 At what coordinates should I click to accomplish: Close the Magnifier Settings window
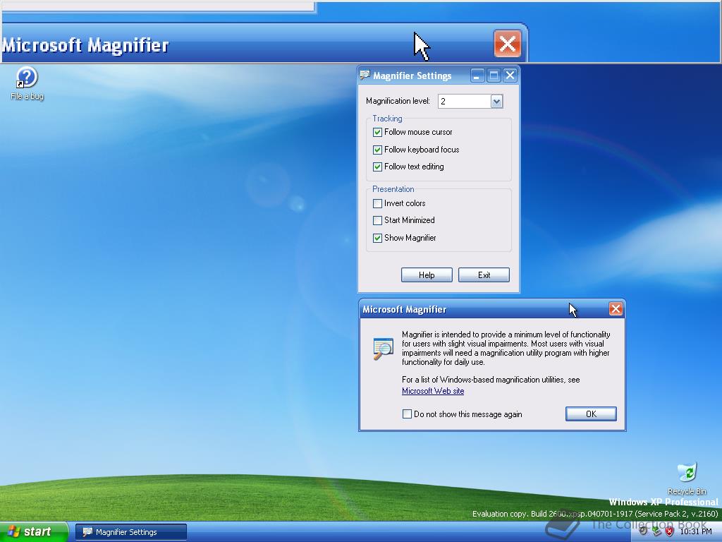point(510,75)
